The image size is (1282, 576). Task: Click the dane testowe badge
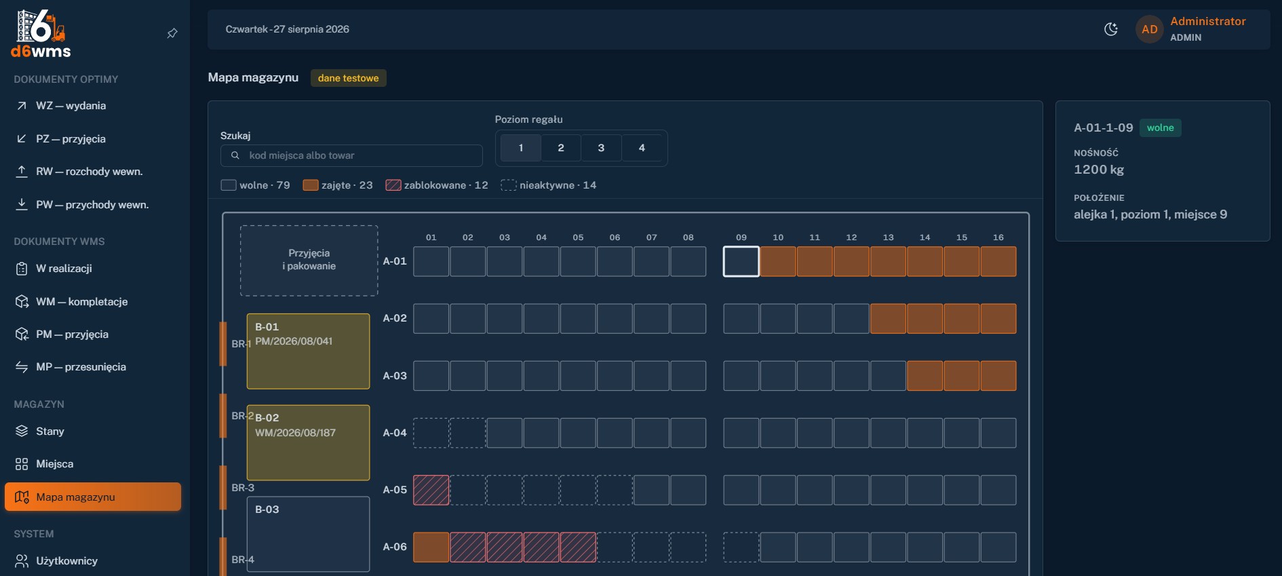coord(349,78)
